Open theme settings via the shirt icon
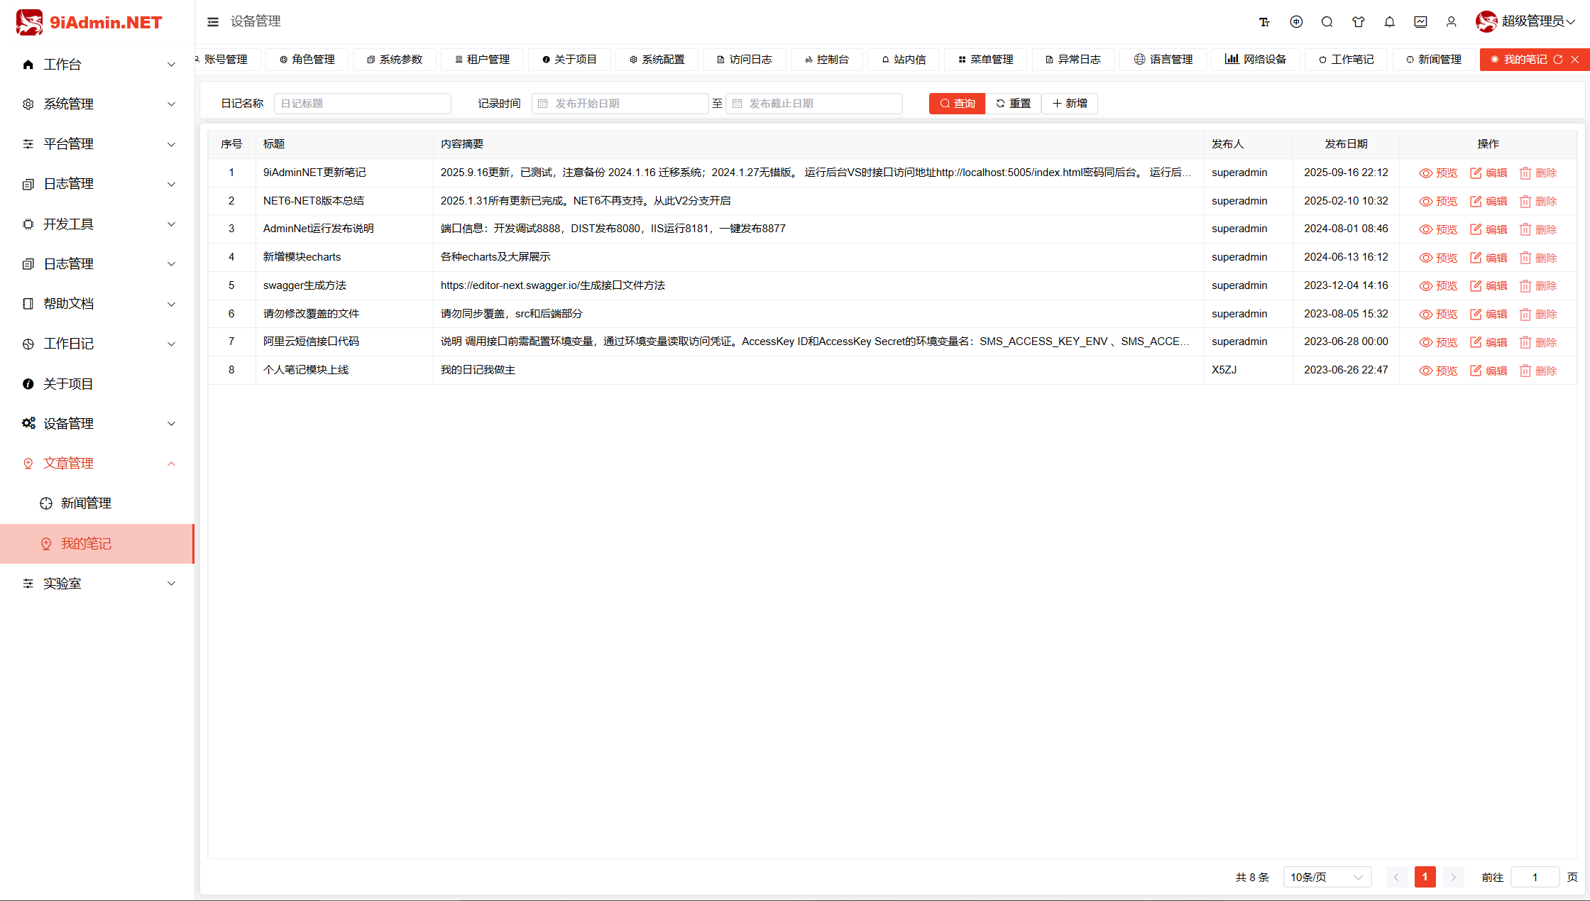 pos(1359,22)
